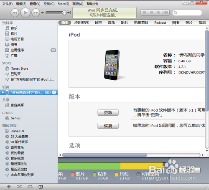Select the 应用程序 tab
Viewport: 209px width, 190px height.
point(82,23)
